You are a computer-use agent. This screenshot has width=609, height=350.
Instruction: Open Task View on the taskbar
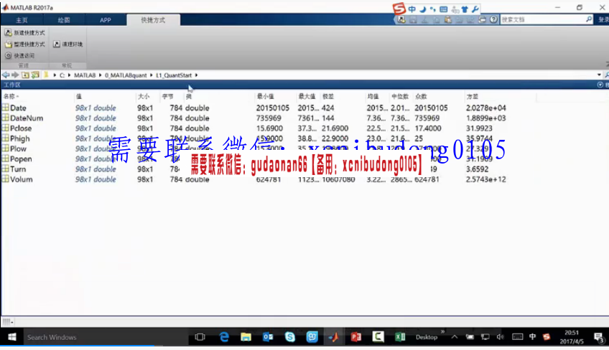(200, 337)
